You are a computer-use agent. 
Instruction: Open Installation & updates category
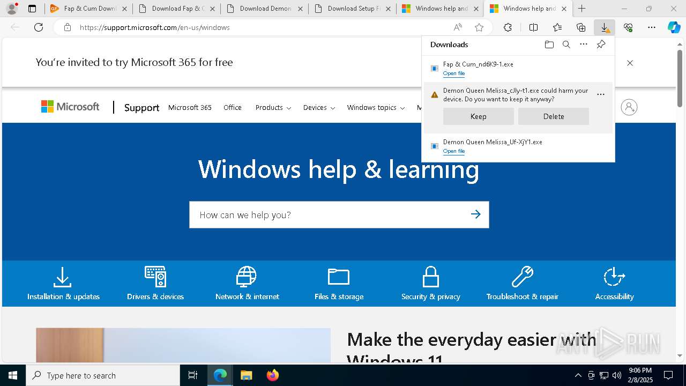(x=63, y=284)
